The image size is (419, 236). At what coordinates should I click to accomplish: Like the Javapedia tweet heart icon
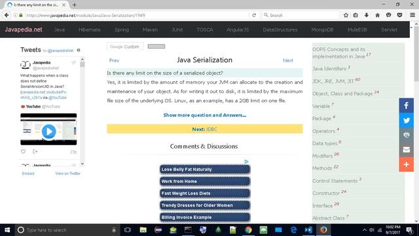pos(24,151)
